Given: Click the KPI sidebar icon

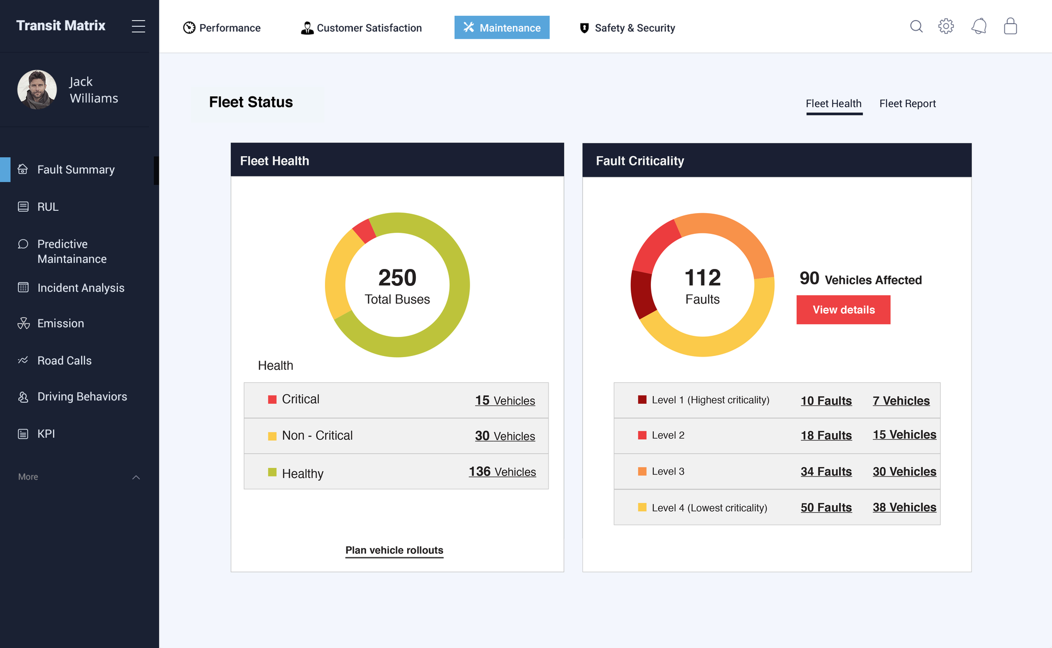Looking at the screenshot, I should pos(23,433).
